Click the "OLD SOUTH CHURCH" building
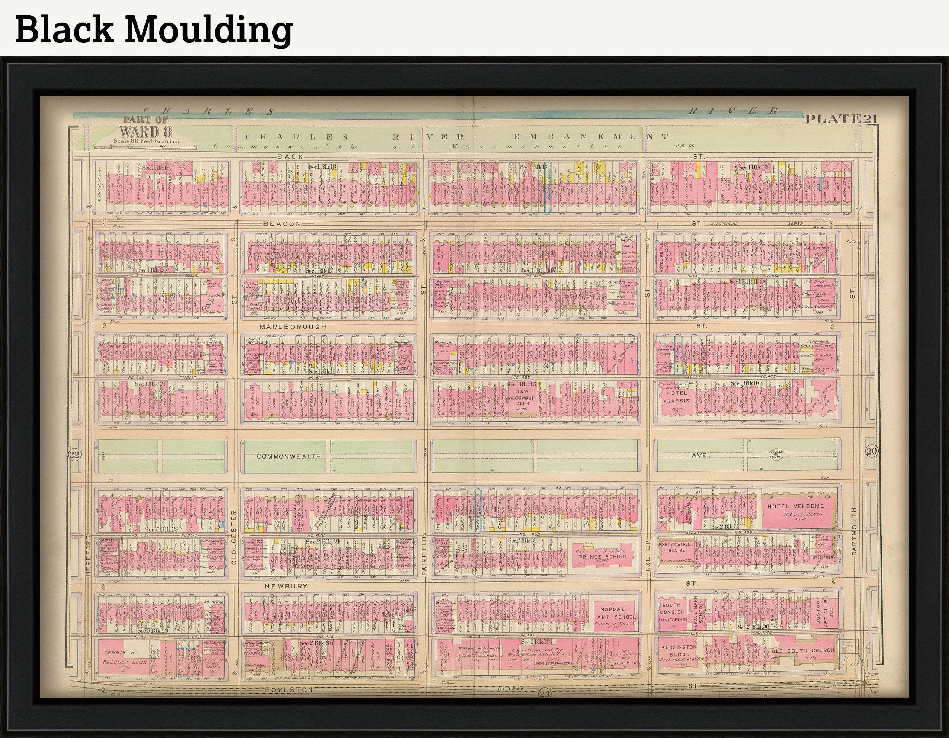The height and width of the screenshot is (738, 949). coord(803,650)
